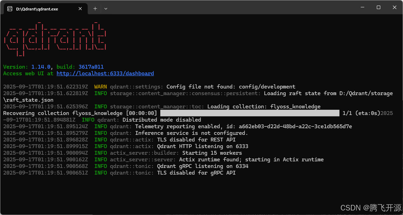Click 'actix_server::builder:' module name

145,153
